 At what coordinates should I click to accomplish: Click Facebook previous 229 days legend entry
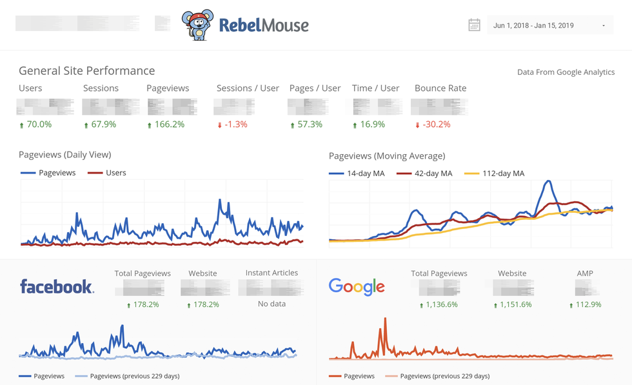[x=127, y=376]
